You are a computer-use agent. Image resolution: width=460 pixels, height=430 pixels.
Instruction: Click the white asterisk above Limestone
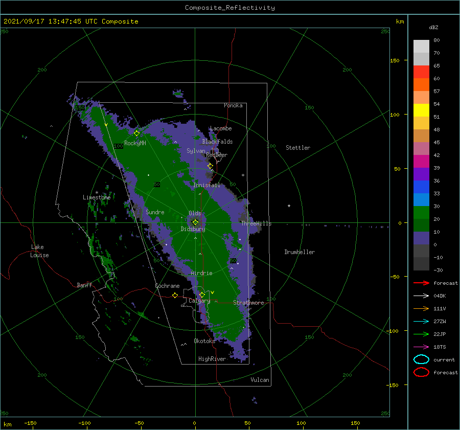point(97,193)
